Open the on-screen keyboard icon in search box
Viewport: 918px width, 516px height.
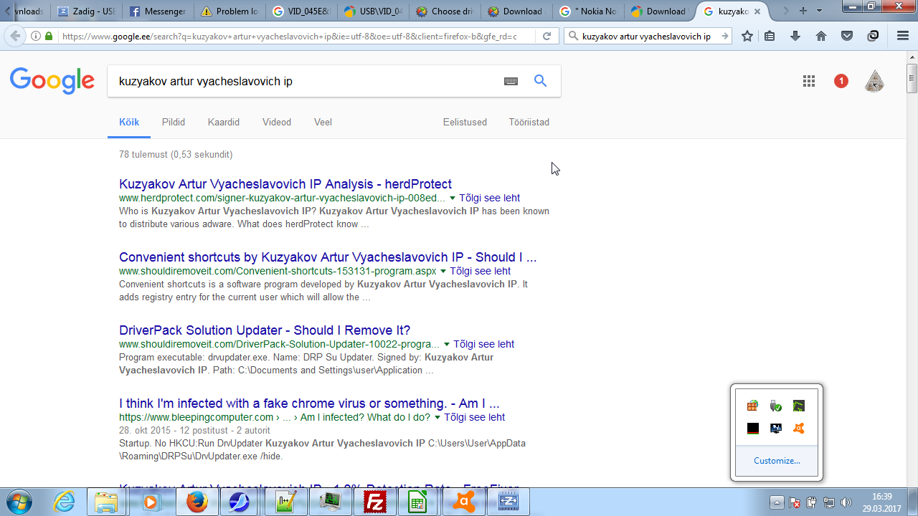coord(511,81)
